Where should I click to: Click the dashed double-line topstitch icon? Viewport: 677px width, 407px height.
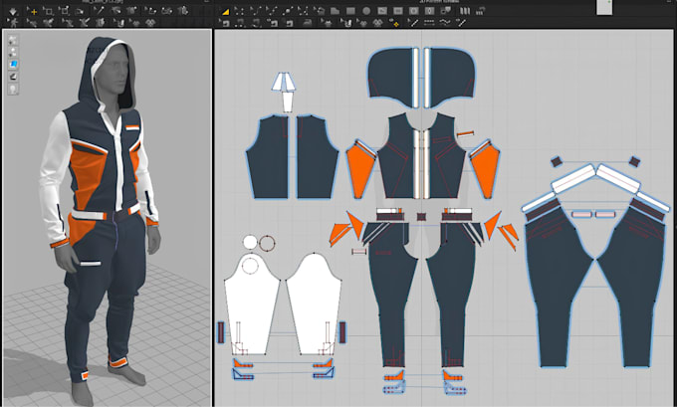[429, 23]
